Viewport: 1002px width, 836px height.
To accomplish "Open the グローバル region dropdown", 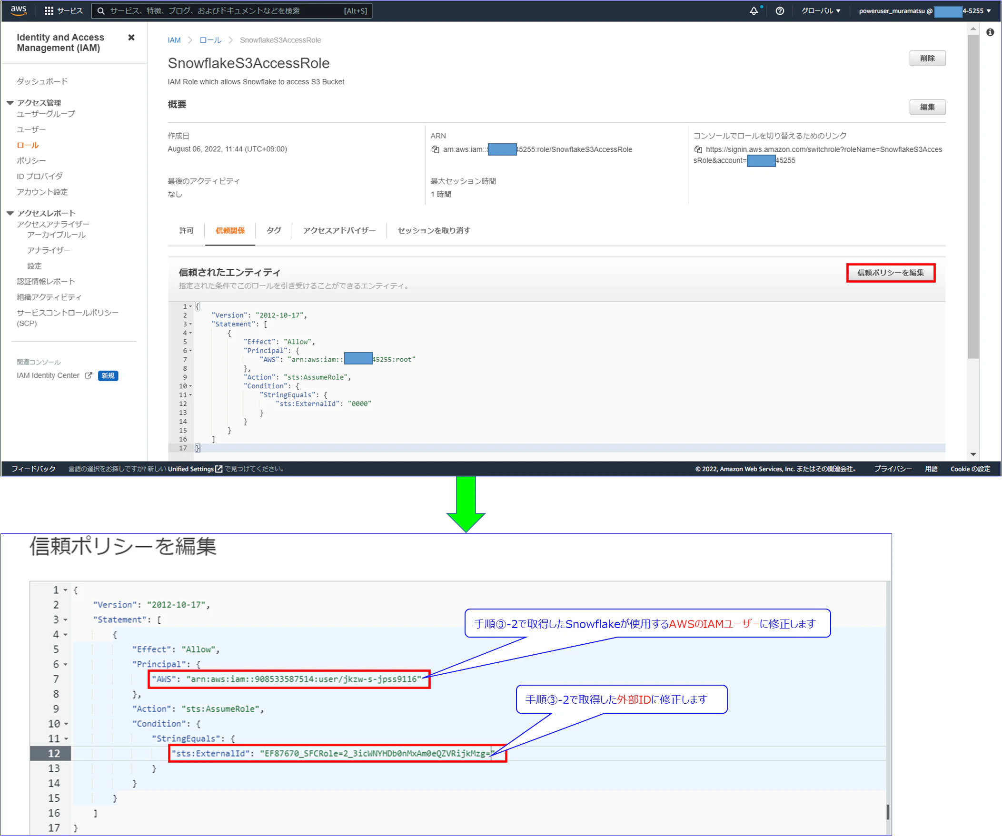I will 821,11.
